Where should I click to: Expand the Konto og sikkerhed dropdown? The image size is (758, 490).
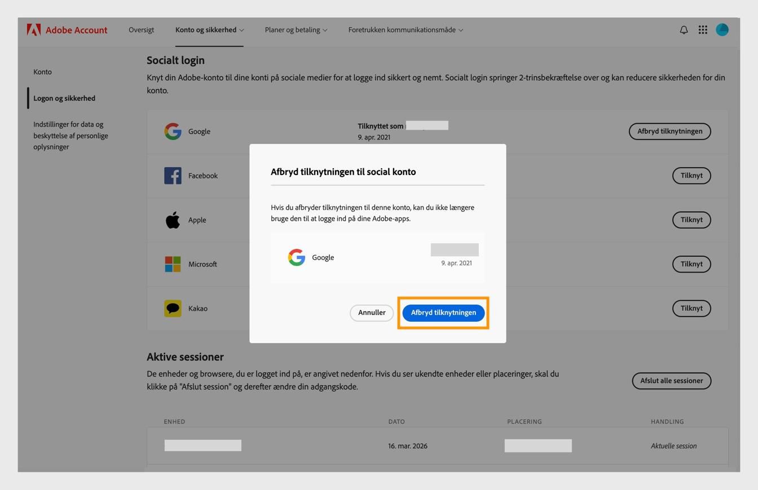tap(209, 29)
